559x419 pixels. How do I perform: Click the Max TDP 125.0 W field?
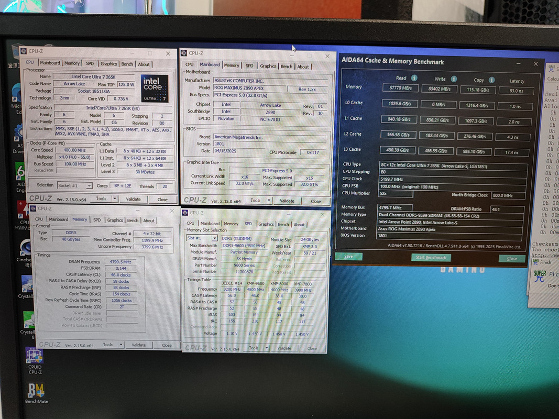126,84
